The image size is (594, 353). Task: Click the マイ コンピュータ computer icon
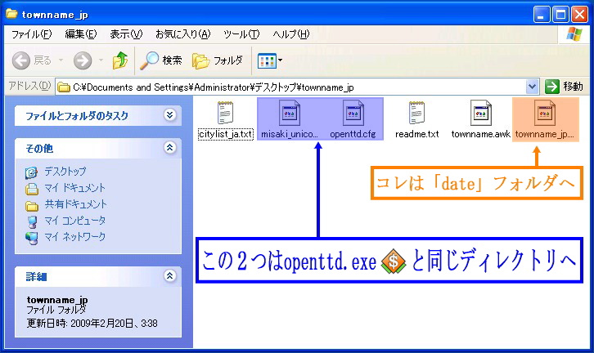(33, 222)
